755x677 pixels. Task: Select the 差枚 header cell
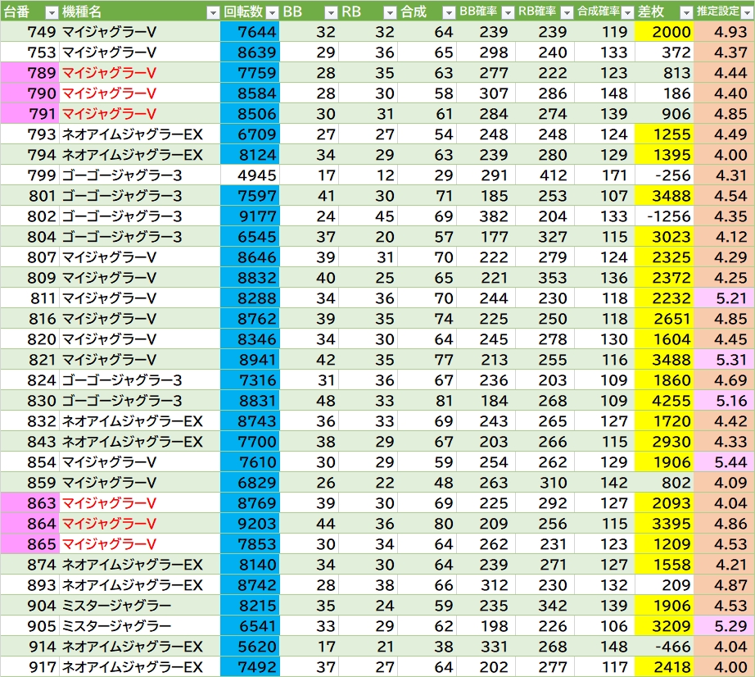click(664, 11)
